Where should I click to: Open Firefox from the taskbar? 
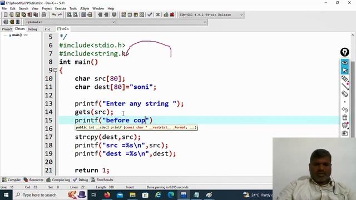click(107, 195)
